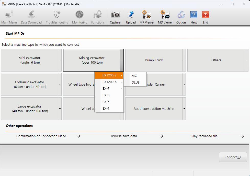Click Large excavator machine type button
This screenshot has width=250, height=176.
pyautogui.click(x=30, y=109)
